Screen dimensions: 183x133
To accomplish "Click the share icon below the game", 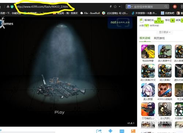I will pos(99,131).
